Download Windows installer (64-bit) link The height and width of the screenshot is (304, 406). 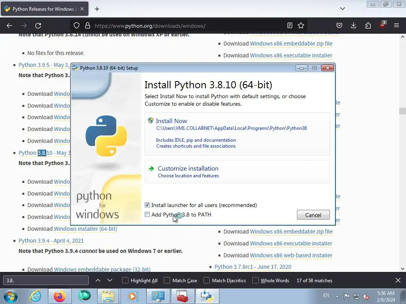86,229
